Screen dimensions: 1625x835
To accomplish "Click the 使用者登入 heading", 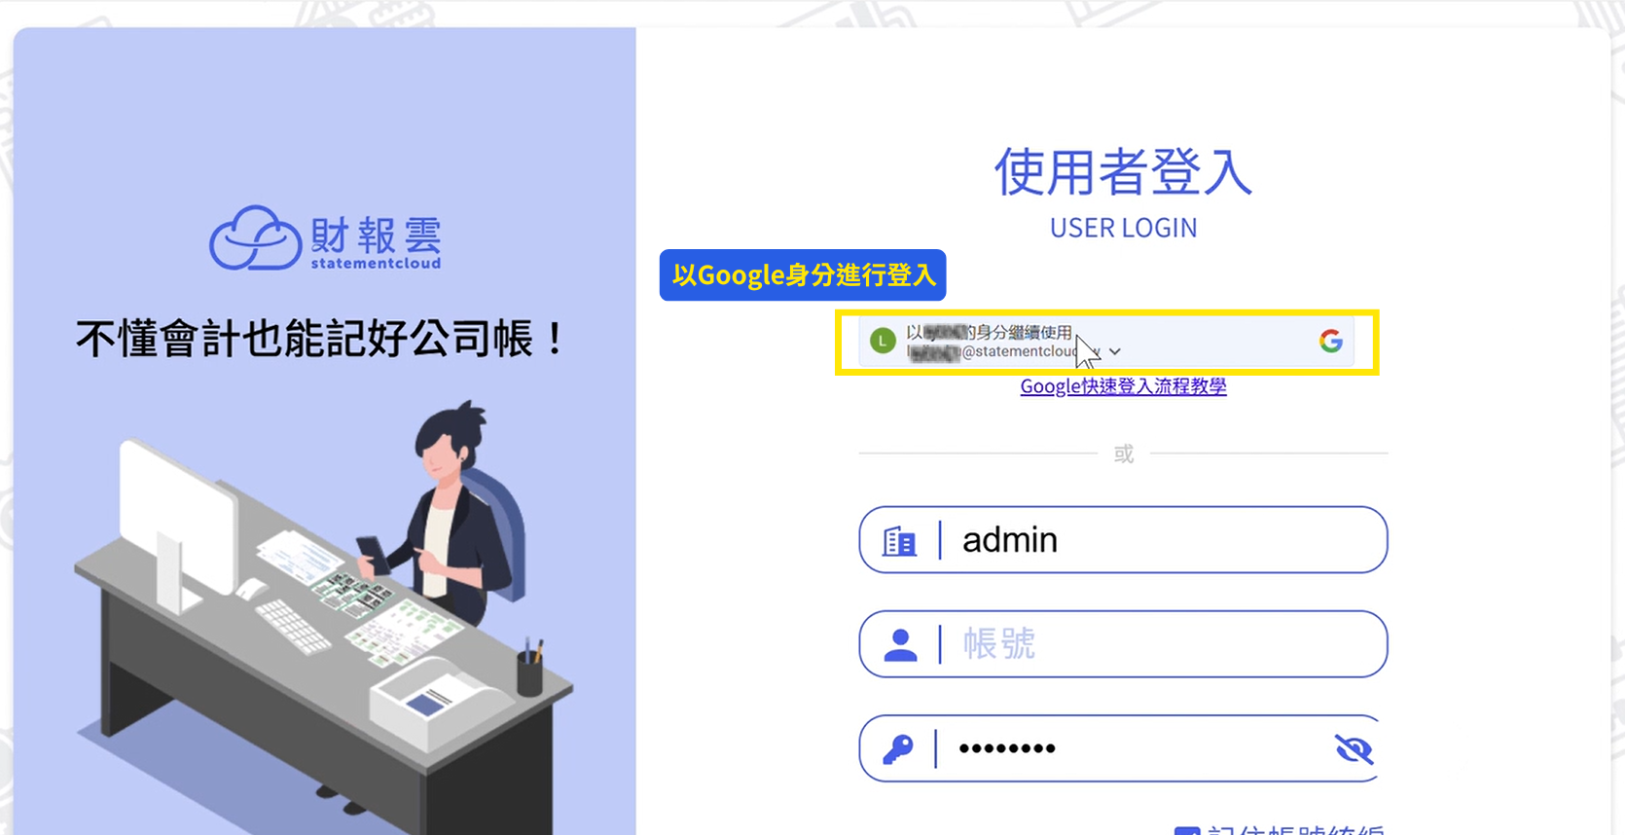I will click(1123, 172).
